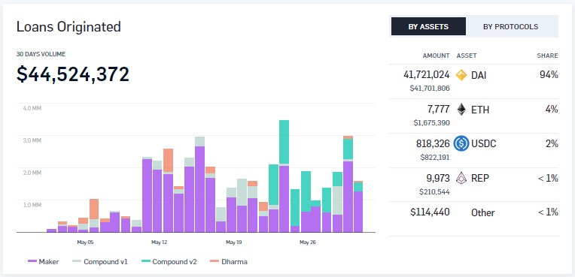Viewport: 575px width, 277px height.
Task: Click the Other asset row label
Action: pos(483,212)
